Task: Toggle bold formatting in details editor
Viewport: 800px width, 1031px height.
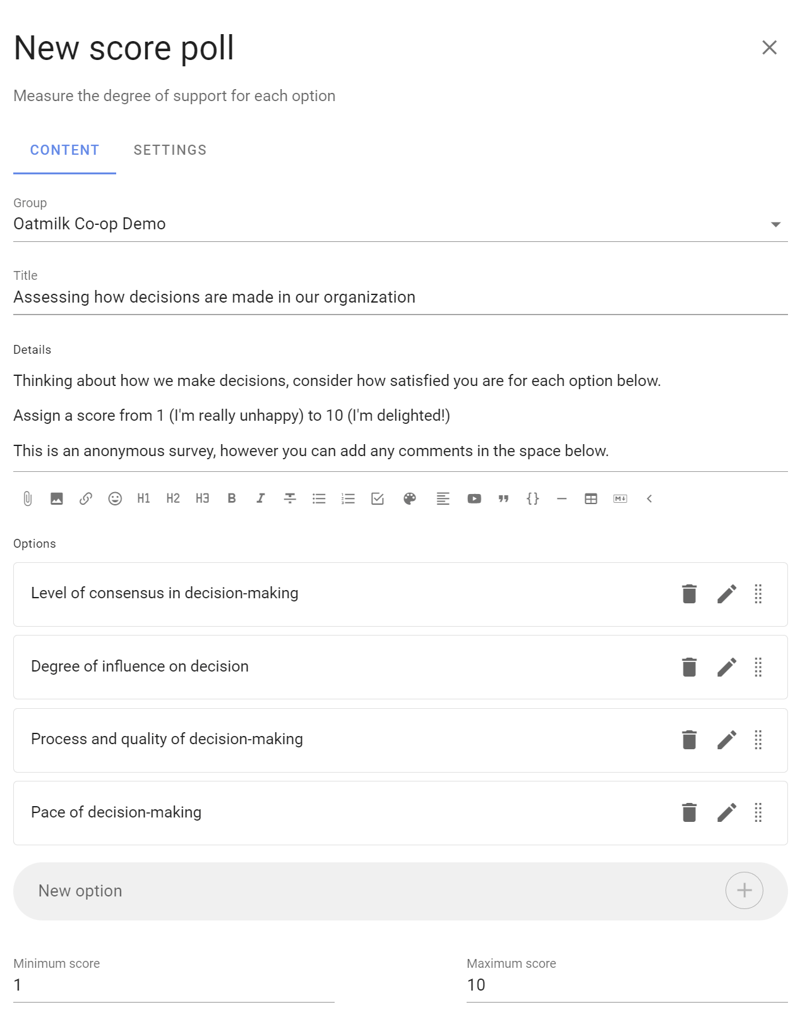Action: tap(232, 498)
